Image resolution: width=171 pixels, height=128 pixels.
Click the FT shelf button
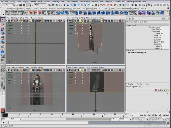coord(31,13)
